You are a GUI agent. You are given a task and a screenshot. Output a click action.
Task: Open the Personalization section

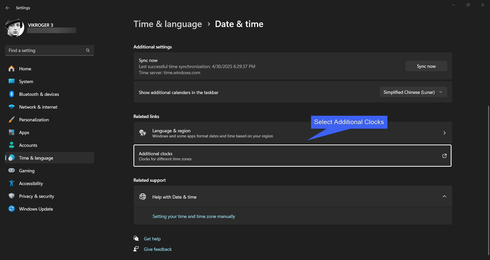point(34,120)
